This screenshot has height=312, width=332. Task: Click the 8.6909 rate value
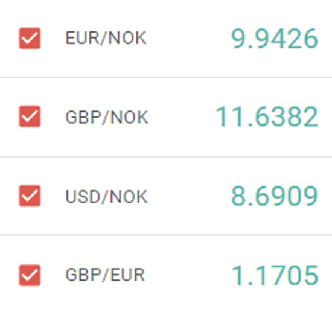click(275, 196)
